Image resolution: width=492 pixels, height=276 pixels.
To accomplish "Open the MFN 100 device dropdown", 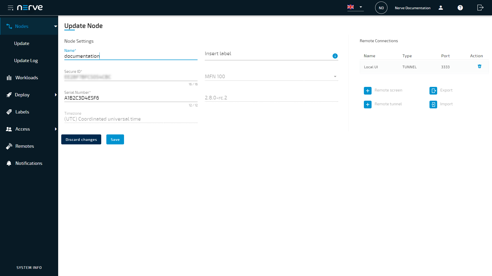I will [335, 76].
